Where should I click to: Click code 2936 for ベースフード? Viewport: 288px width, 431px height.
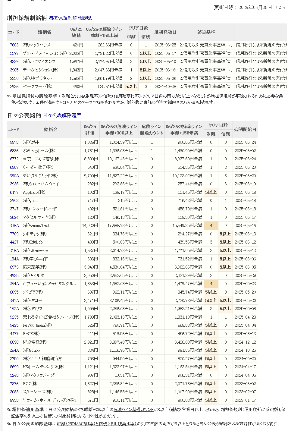coord(14,87)
